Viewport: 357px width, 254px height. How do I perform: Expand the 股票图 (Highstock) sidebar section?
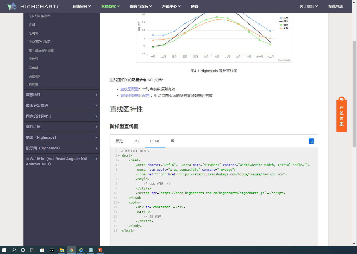click(61, 148)
